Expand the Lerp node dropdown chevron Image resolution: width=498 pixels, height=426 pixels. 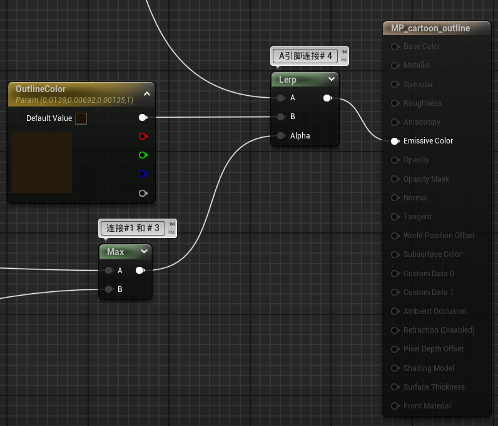click(x=331, y=80)
